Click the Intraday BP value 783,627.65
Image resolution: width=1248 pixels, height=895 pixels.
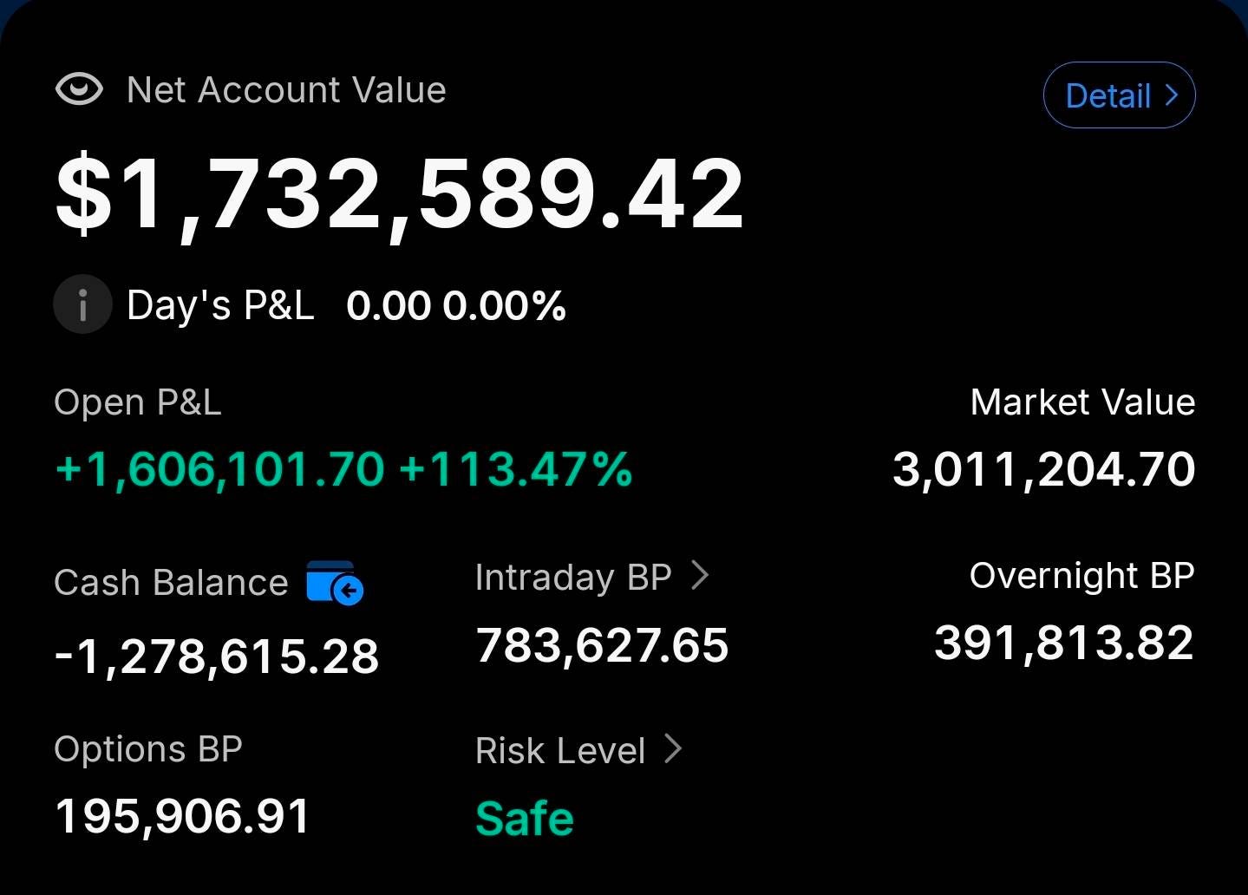602,646
